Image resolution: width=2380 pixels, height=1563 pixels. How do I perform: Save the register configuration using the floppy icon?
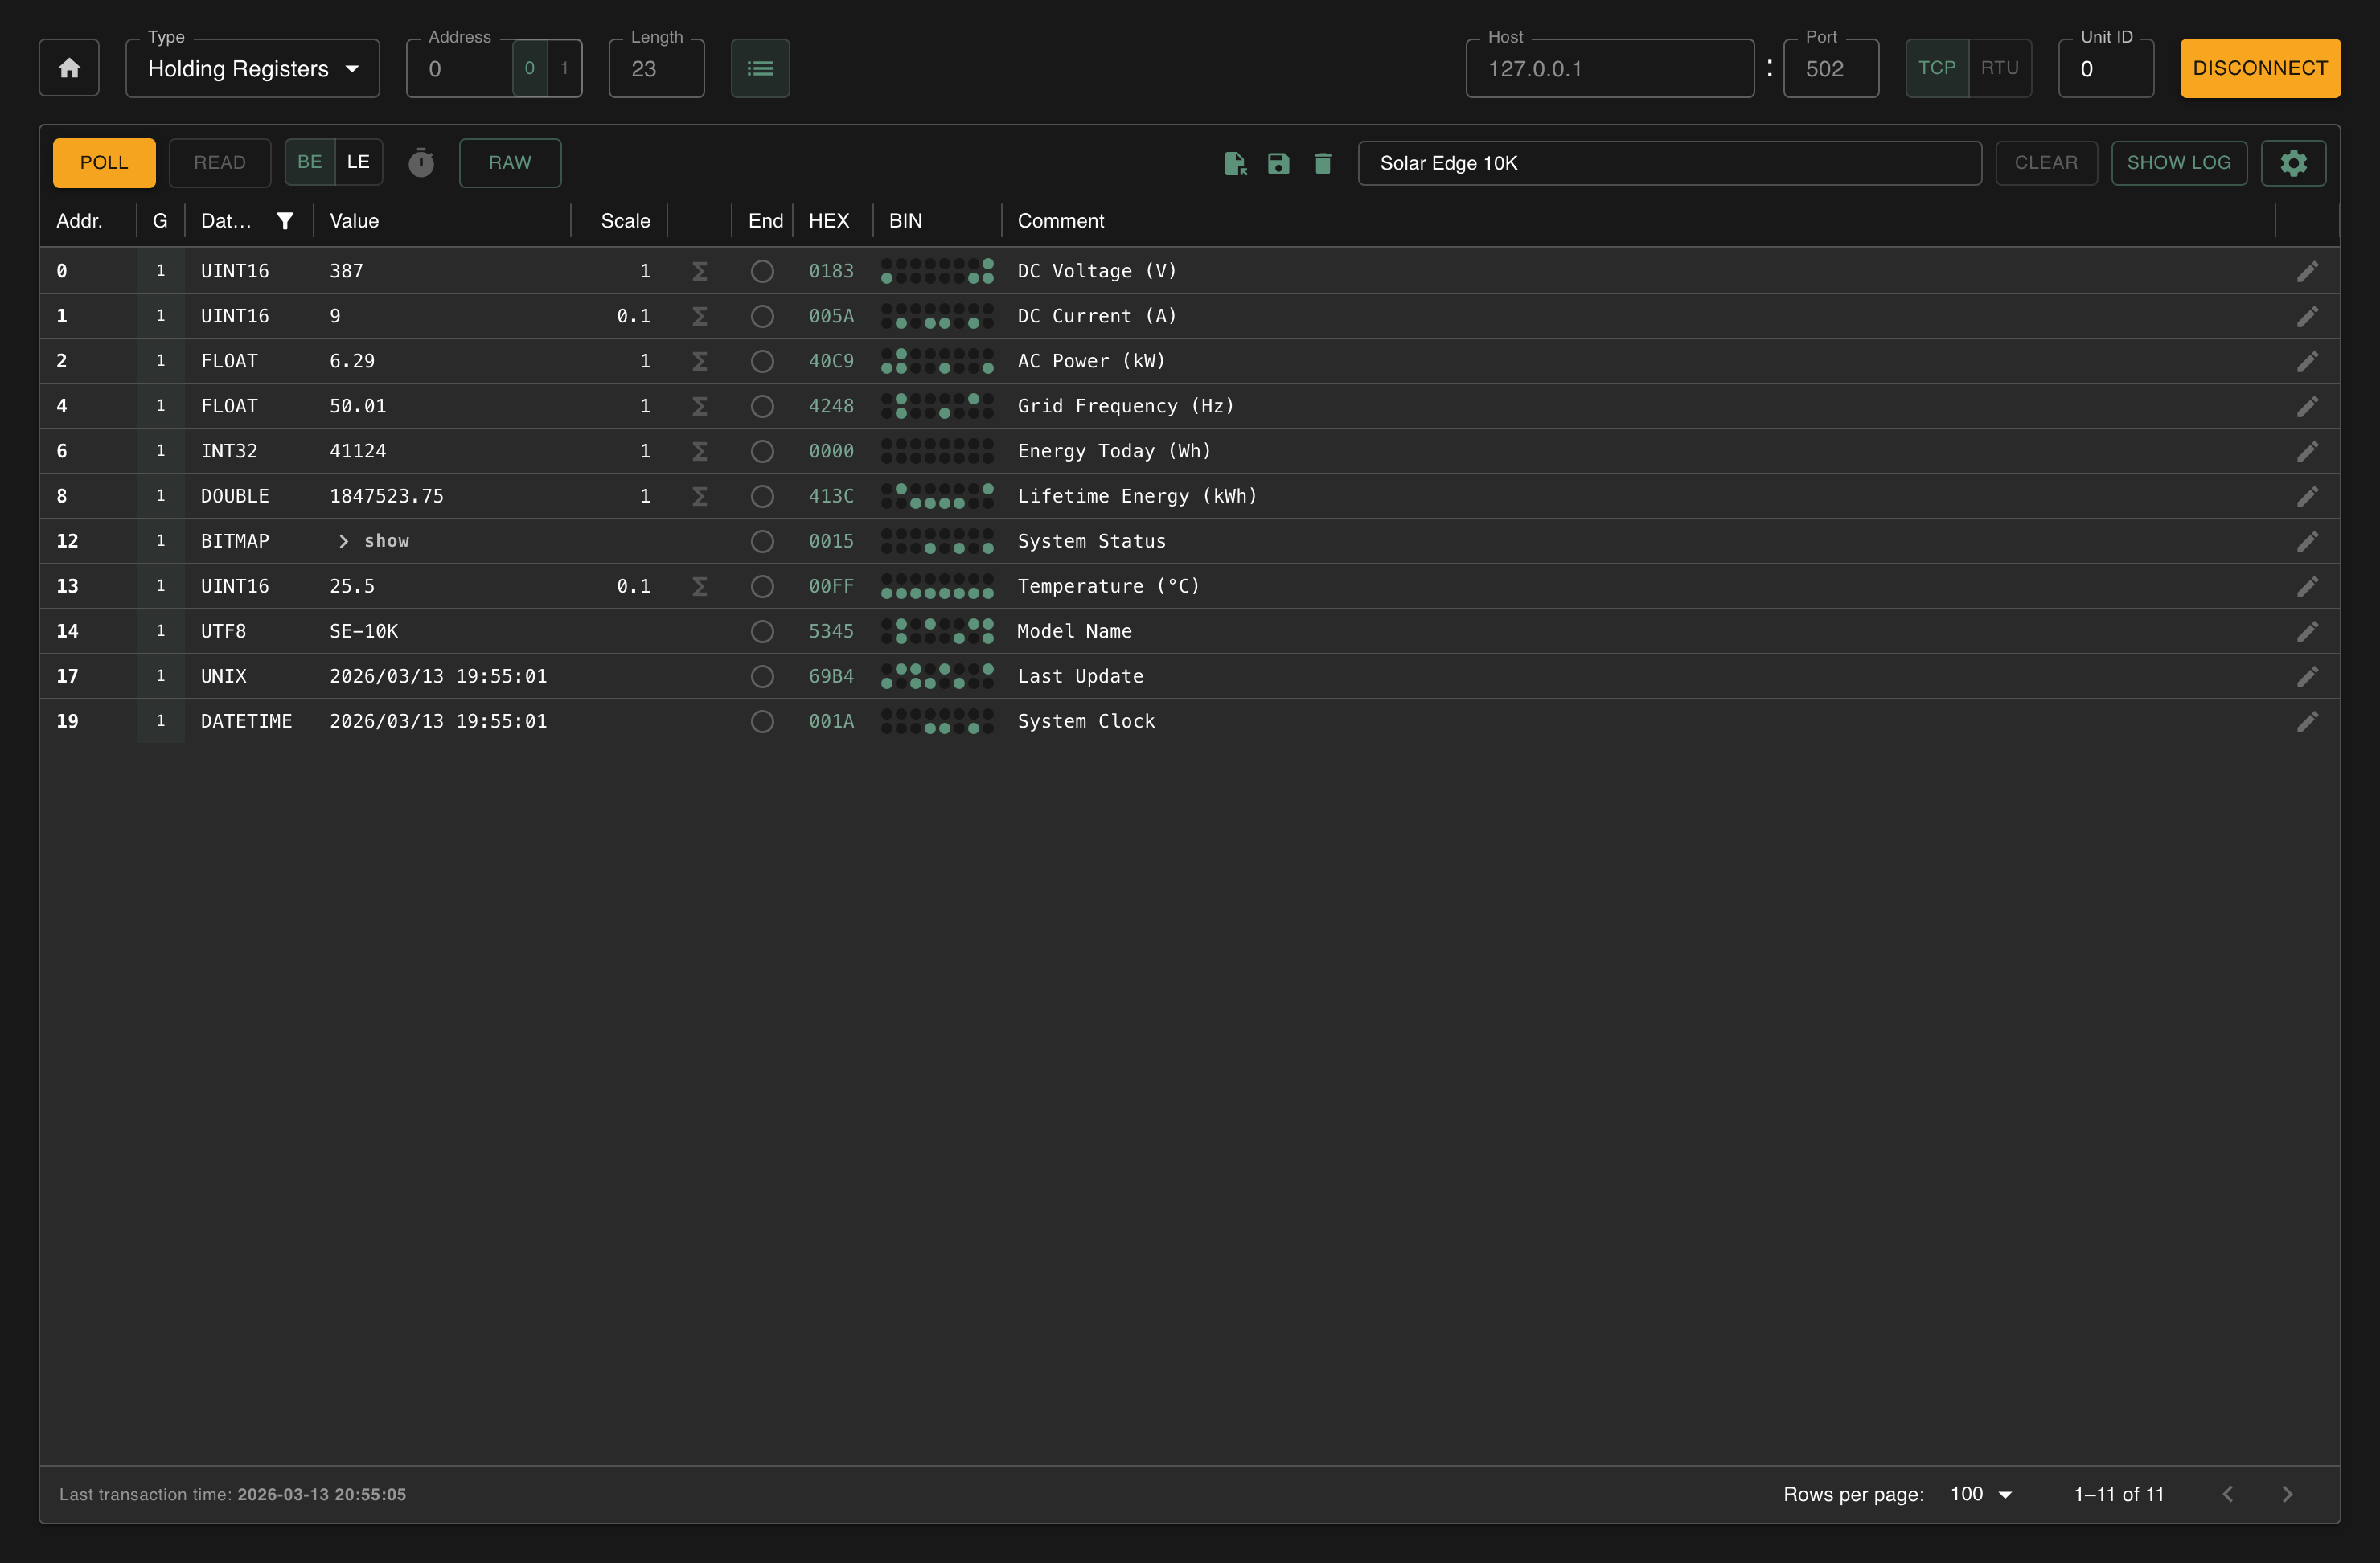click(1279, 163)
